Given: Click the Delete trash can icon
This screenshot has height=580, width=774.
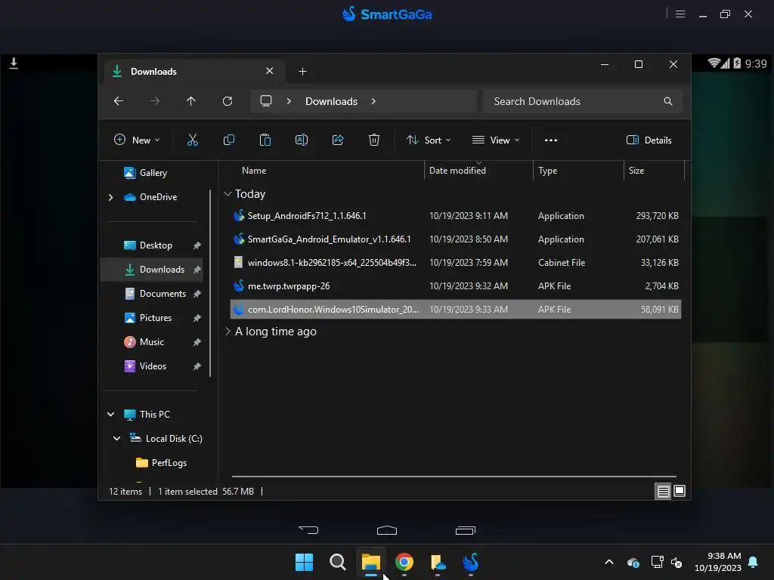Looking at the screenshot, I should (x=374, y=140).
